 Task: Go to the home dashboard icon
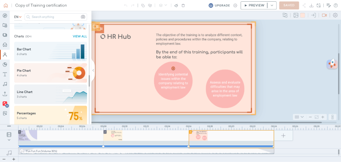point(6,6)
